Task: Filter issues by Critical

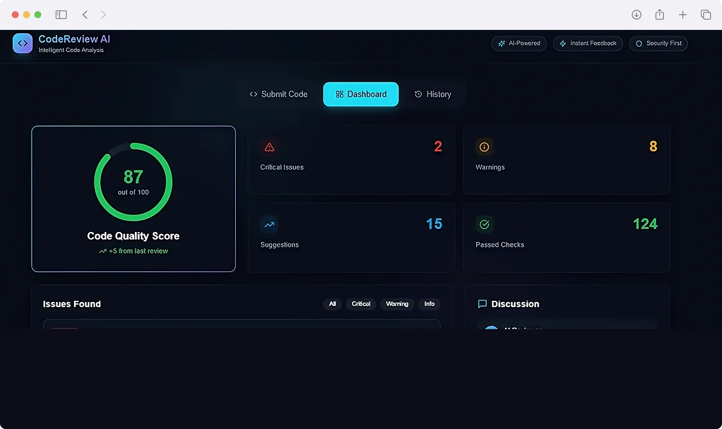Action: [361, 304]
